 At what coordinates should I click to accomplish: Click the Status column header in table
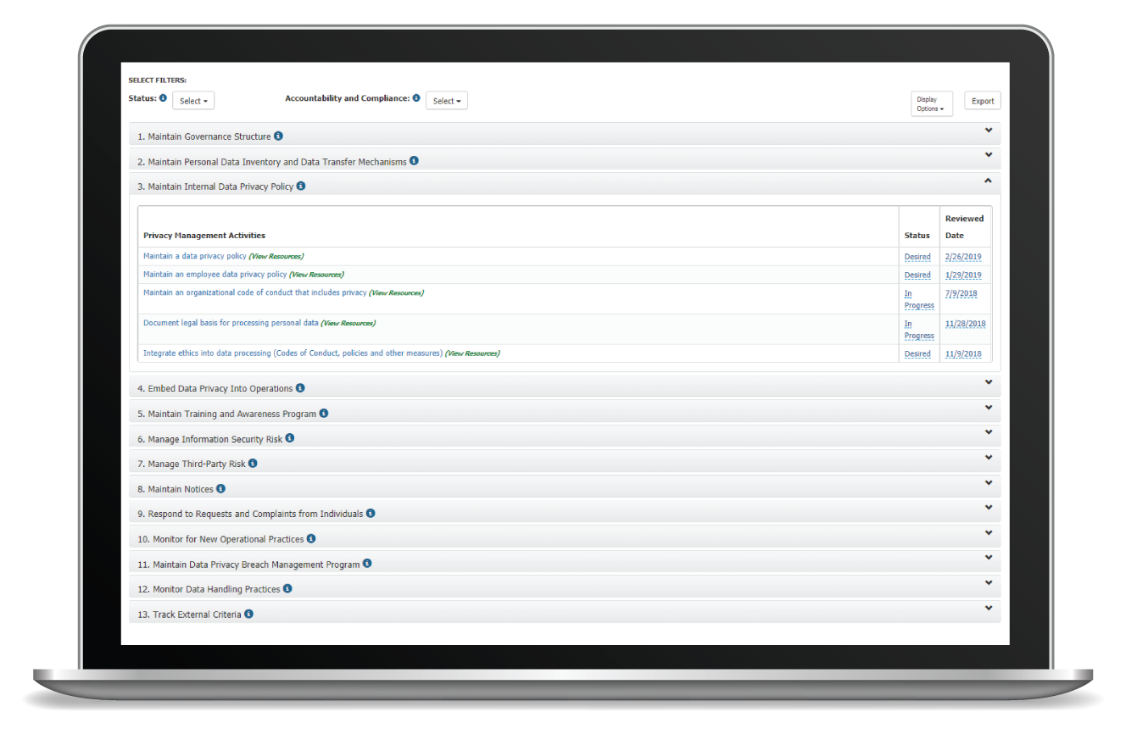(917, 236)
